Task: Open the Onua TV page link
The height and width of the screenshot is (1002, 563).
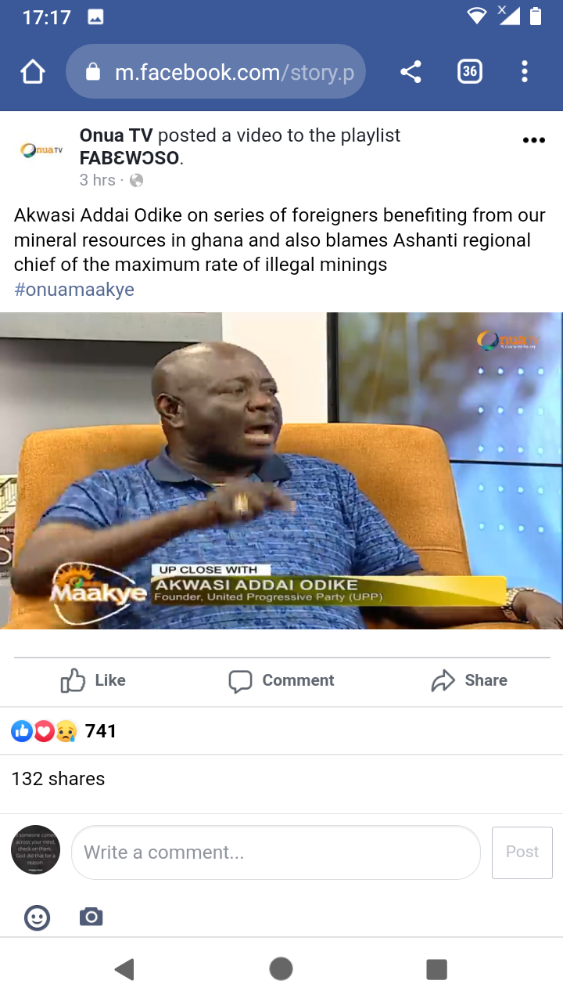Action: (x=116, y=135)
